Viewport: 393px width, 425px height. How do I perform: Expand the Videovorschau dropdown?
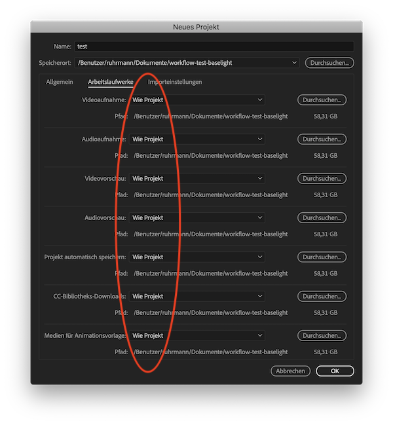[197, 179]
